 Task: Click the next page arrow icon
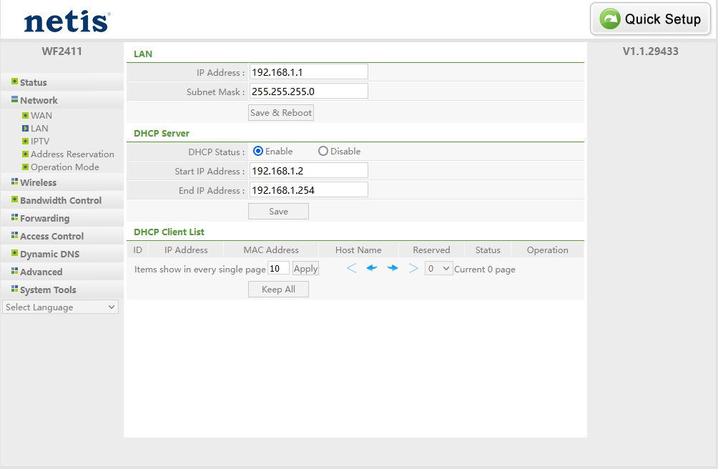(393, 269)
